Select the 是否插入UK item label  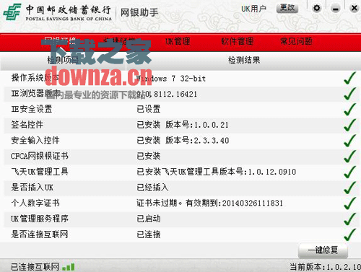pyautogui.click(x=32, y=188)
